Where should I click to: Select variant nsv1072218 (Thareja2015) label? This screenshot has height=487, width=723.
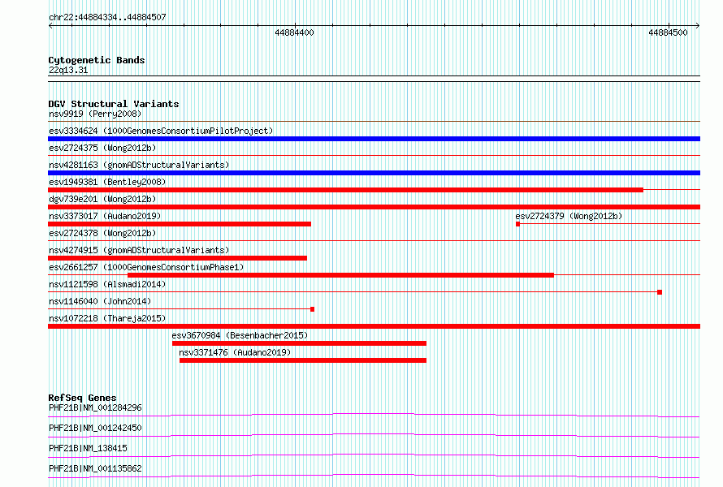pyautogui.click(x=107, y=318)
